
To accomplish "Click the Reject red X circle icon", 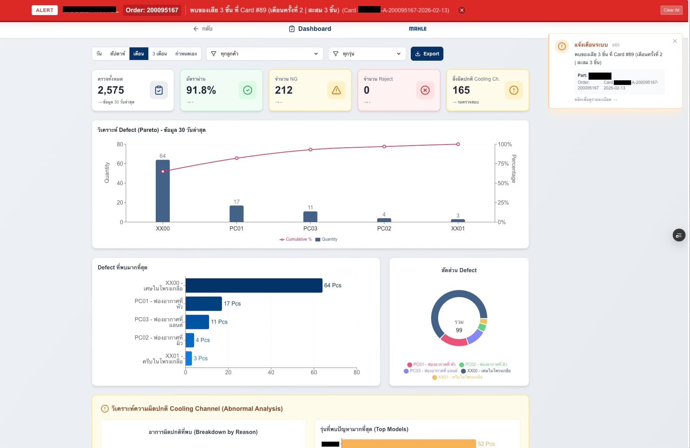I will (x=425, y=90).
